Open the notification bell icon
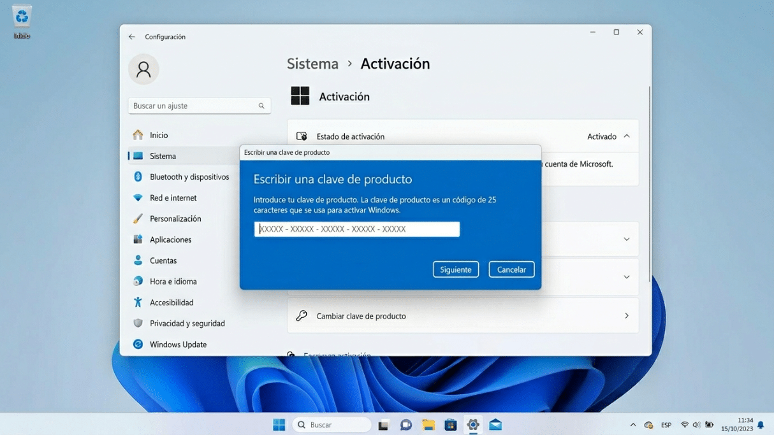Viewport: 774px width, 435px height. [761, 425]
